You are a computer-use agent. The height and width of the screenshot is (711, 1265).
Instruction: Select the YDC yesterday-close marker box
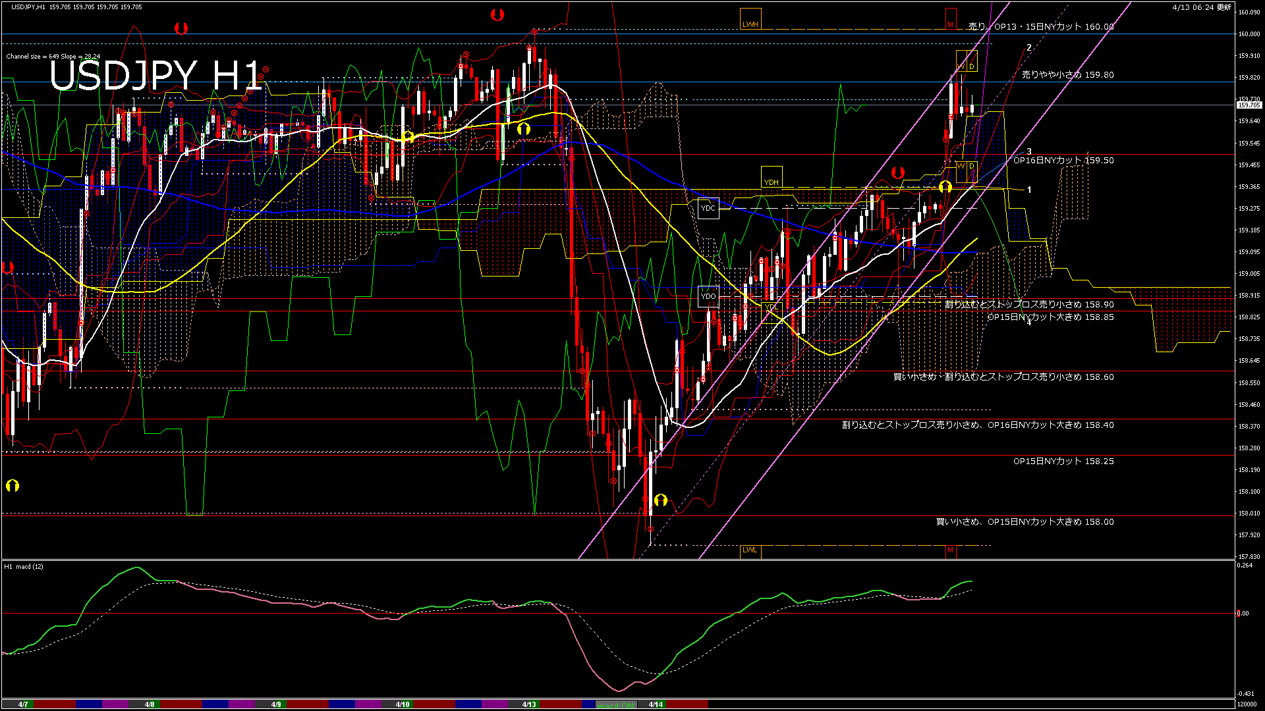tap(708, 209)
